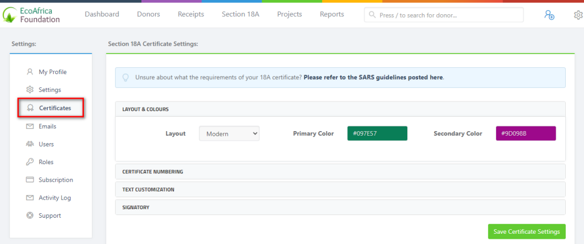Click the EcoAfrica Foundation logo
584x244 pixels.
coord(31,15)
